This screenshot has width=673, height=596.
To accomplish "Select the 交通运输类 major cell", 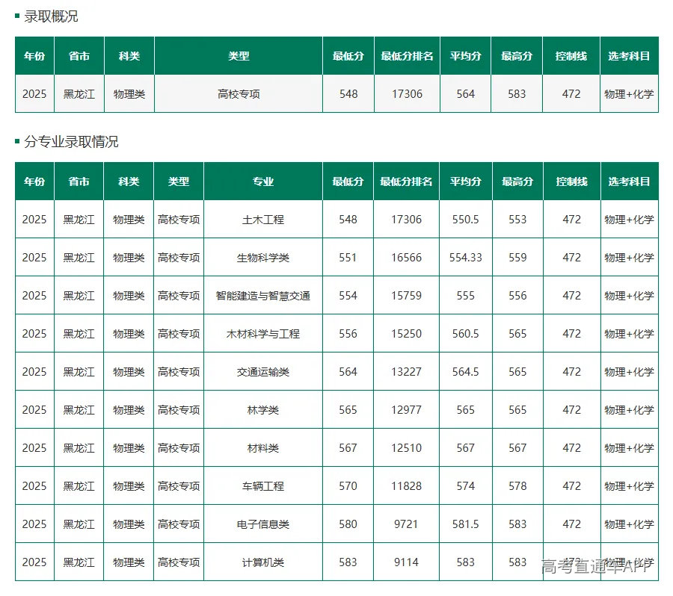I will [x=263, y=372].
